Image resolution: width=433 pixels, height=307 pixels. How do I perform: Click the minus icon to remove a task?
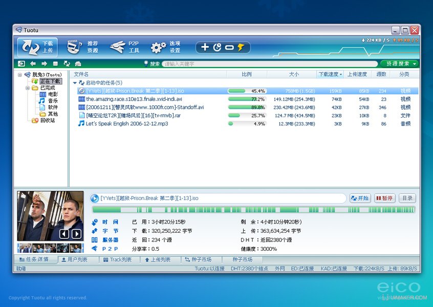[229, 48]
